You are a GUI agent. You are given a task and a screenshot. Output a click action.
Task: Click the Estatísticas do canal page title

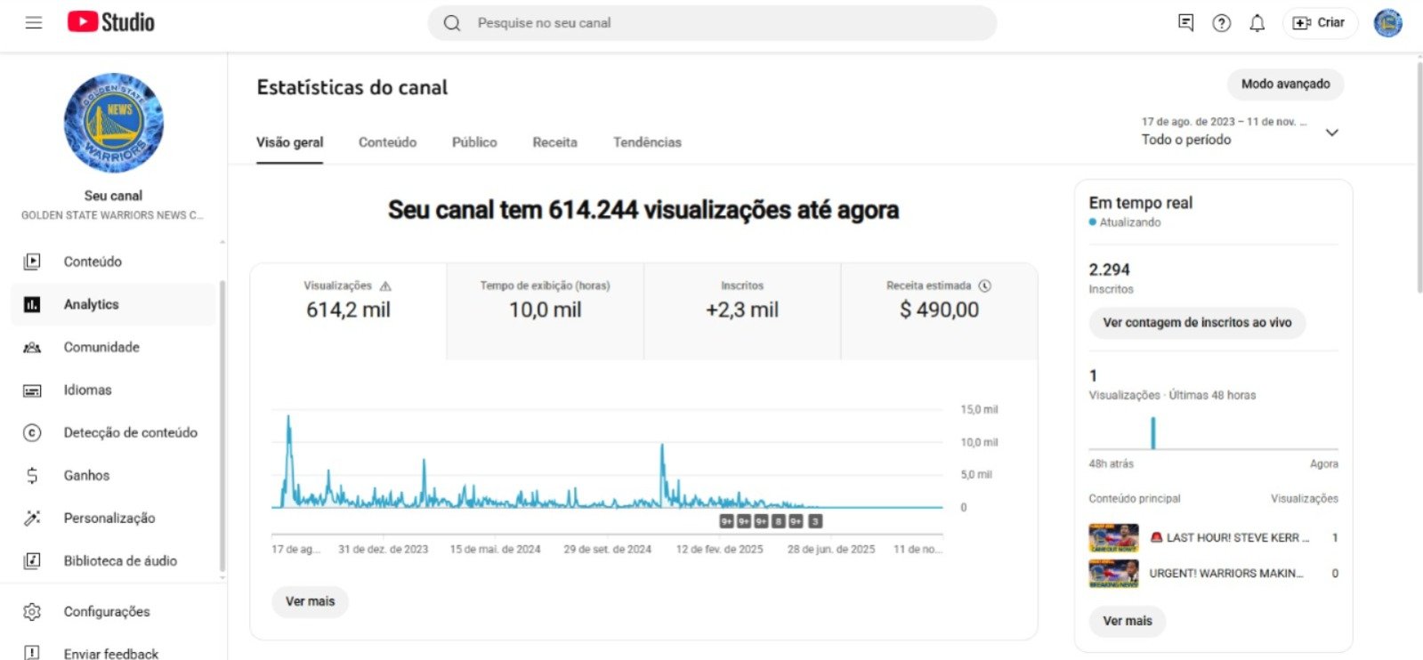(x=352, y=87)
